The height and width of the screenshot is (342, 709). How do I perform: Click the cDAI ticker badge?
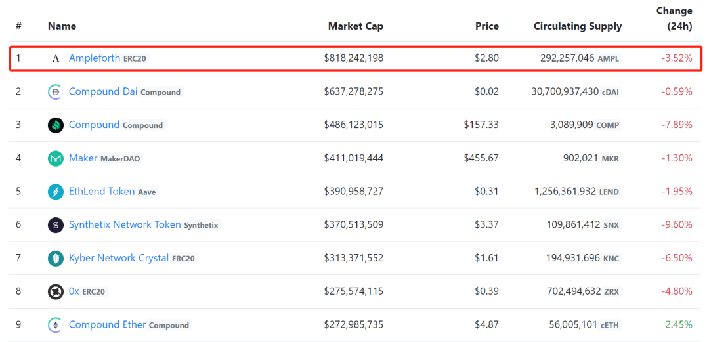(611, 93)
